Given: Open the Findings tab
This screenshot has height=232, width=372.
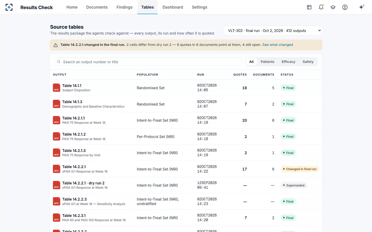Looking at the screenshot, I should (x=125, y=7).
